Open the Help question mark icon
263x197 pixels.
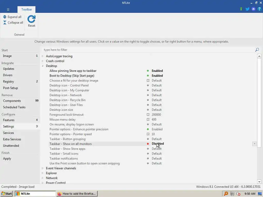click(x=259, y=9)
